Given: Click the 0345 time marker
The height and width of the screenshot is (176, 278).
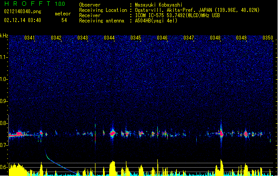Looking at the screenshot, I should point(136,38).
